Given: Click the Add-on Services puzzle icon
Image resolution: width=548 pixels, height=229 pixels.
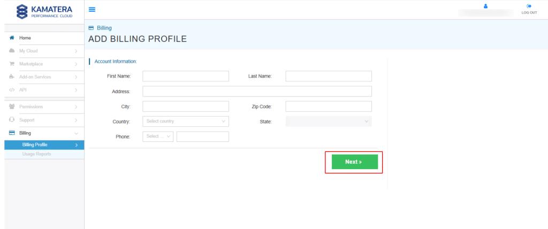Looking at the screenshot, I should click(12, 77).
